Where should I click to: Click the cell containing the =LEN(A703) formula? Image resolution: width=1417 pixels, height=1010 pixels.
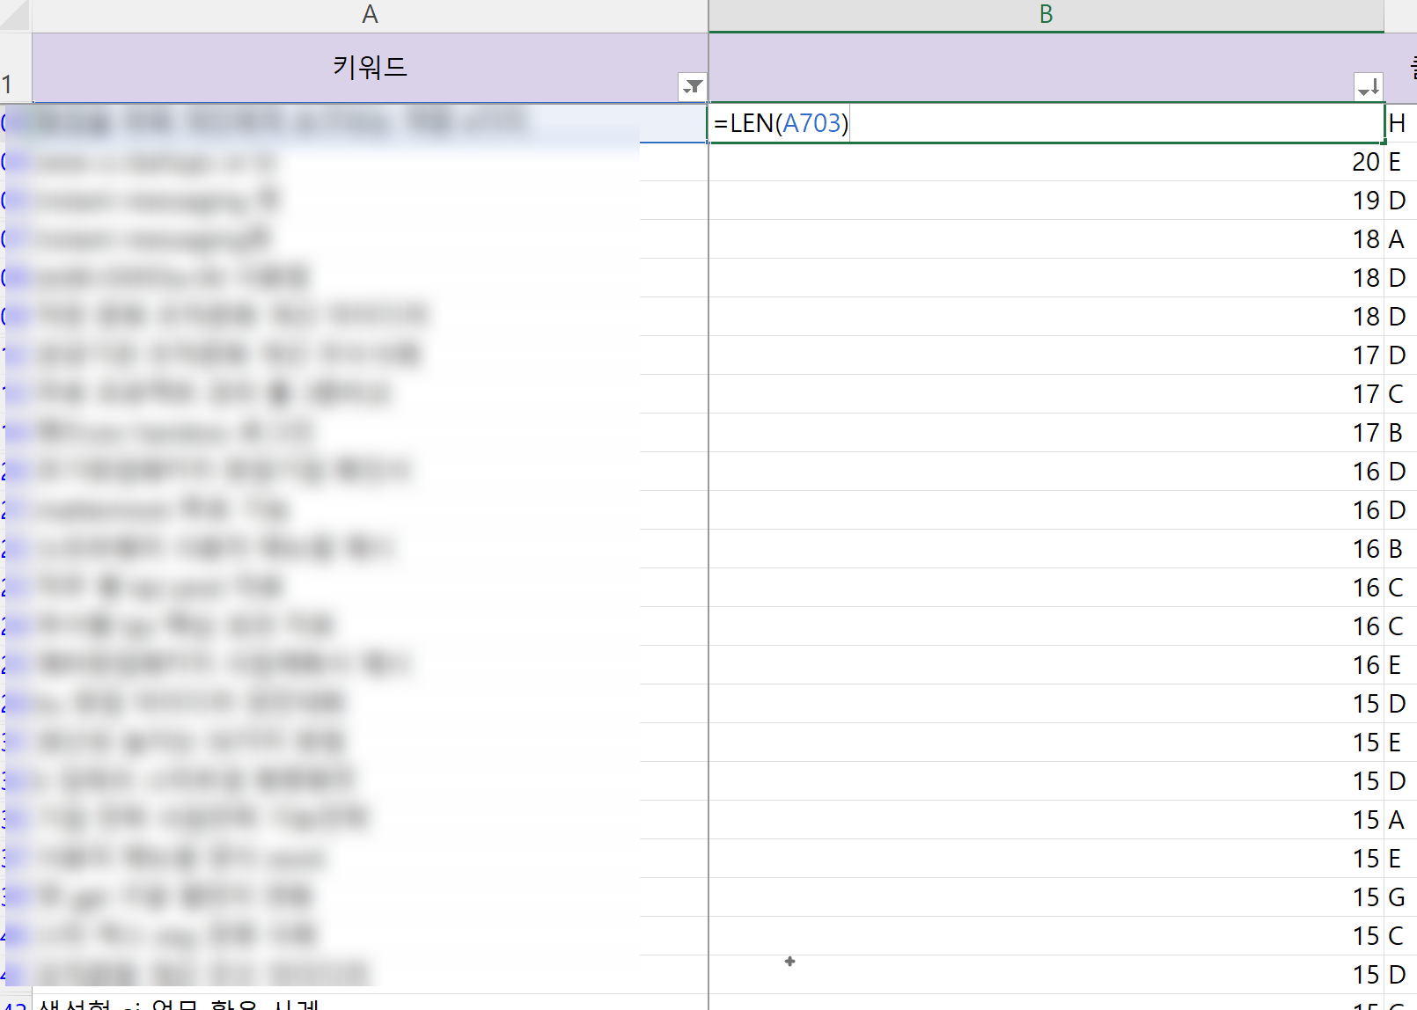1046,123
